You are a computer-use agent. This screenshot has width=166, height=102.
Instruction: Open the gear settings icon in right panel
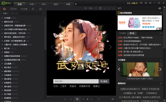[x=160, y=8]
